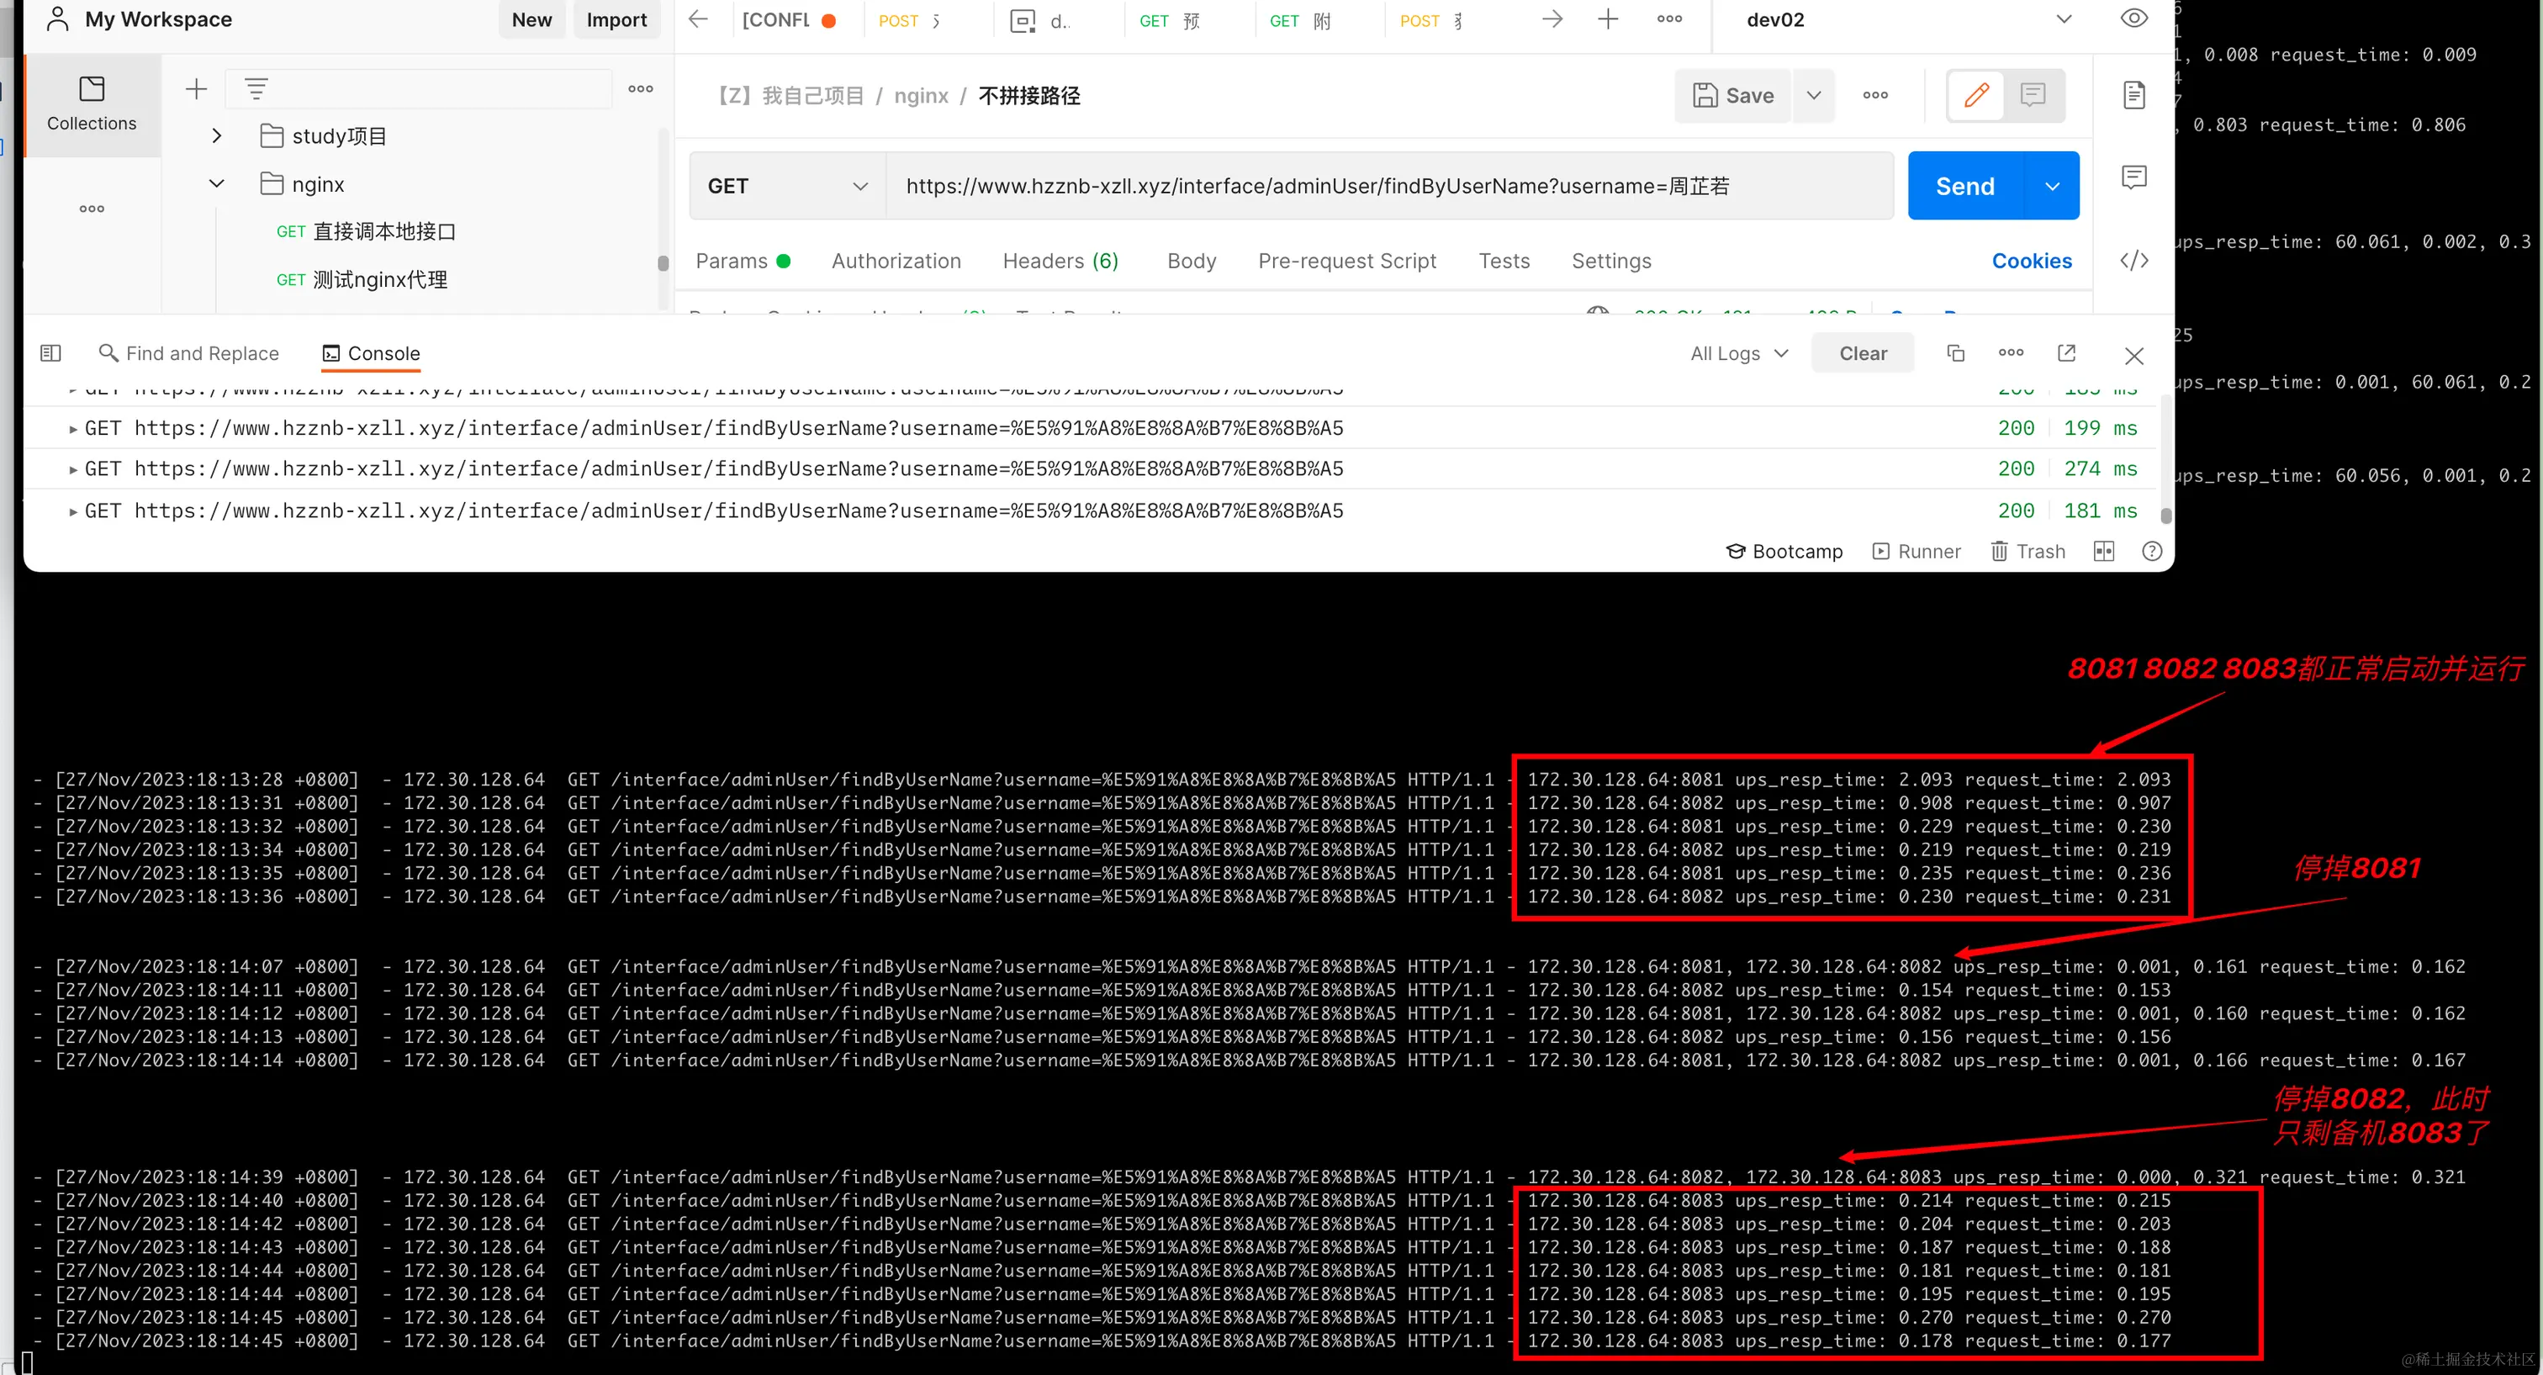Select the Console tab
This screenshot has width=2543, height=1375.
tap(371, 353)
